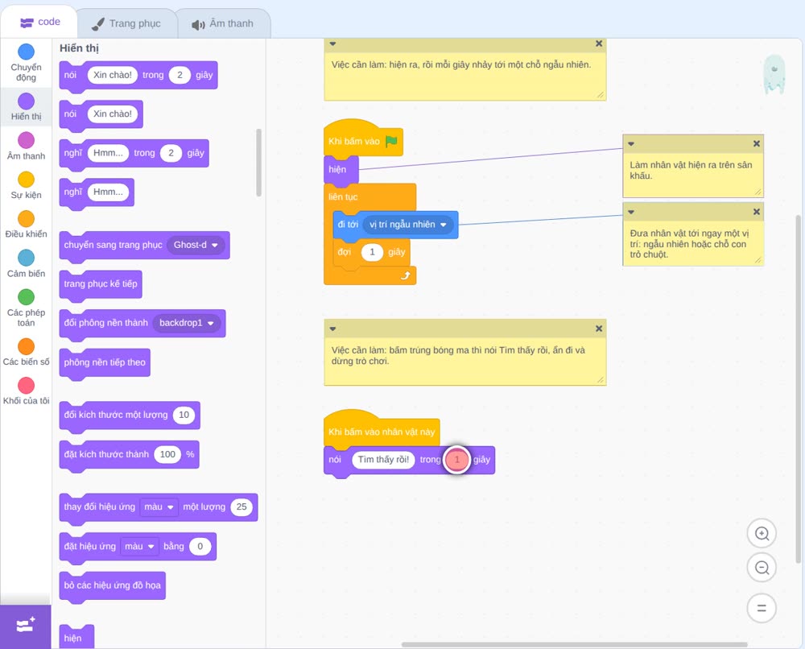Open the Khối của tôi category

26,391
